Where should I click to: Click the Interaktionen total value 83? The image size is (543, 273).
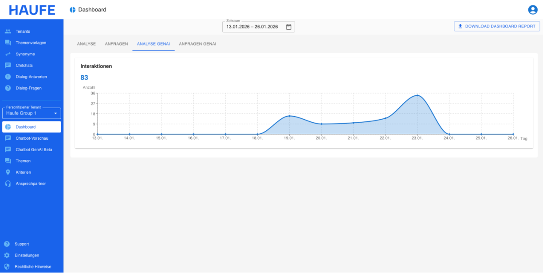click(x=84, y=78)
